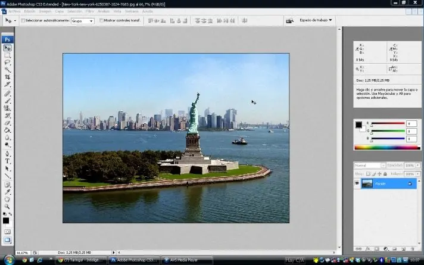Select the Healing Brush tool
This screenshot has width=424, height=265.
(7, 93)
